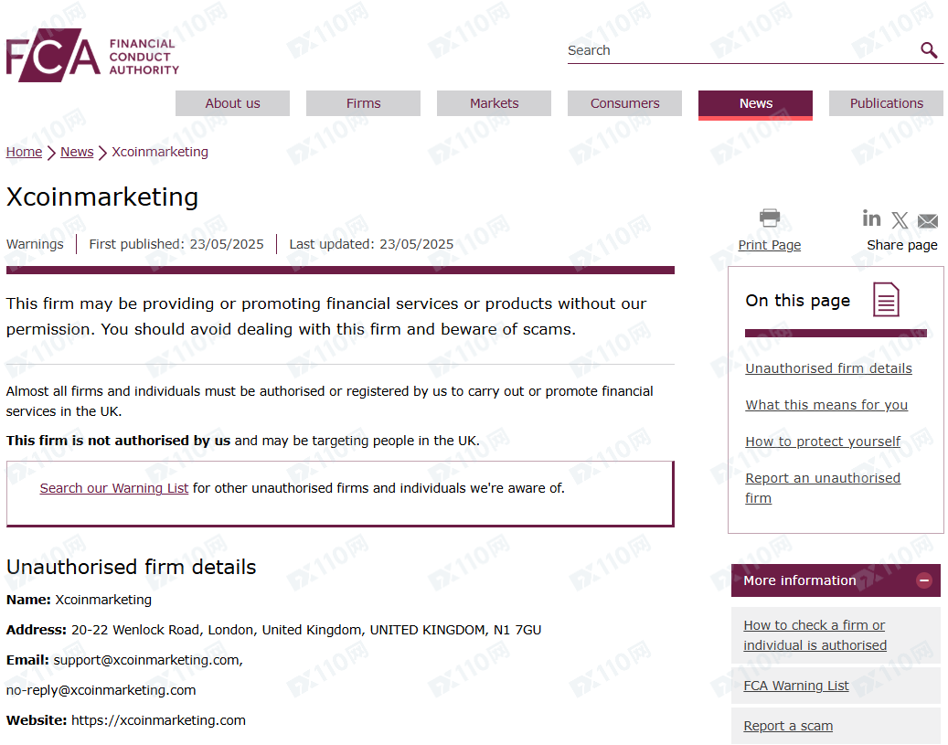The height and width of the screenshot is (745, 948).
Task: Click the printer icon
Action: pyautogui.click(x=769, y=218)
